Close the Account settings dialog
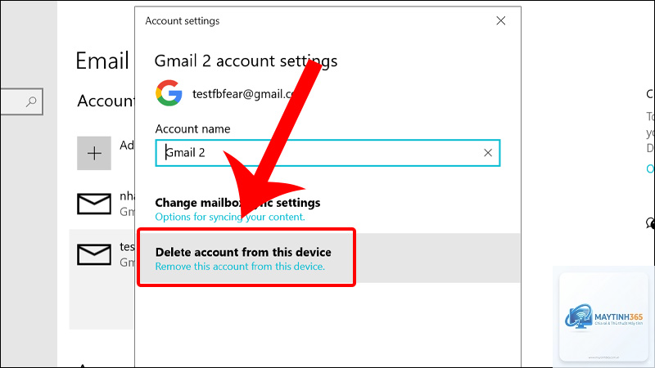 pyautogui.click(x=500, y=21)
